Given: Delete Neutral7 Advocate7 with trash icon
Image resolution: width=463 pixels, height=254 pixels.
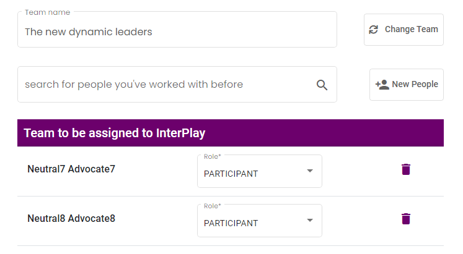Looking at the screenshot, I should click(x=406, y=169).
